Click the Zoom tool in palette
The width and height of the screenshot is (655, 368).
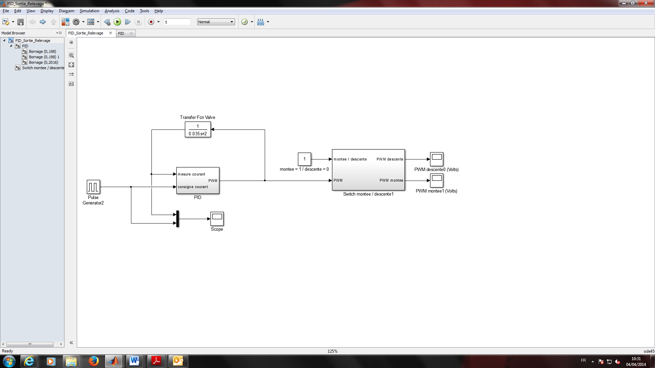(x=71, y=55)
